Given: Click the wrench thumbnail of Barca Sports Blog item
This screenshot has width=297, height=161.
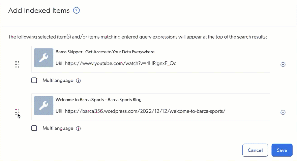Looking at the screenshot, I should tap(44, 106).
